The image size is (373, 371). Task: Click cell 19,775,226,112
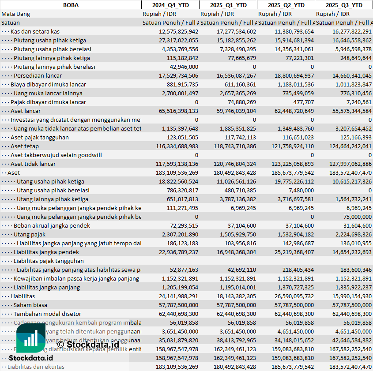point(294,181)
